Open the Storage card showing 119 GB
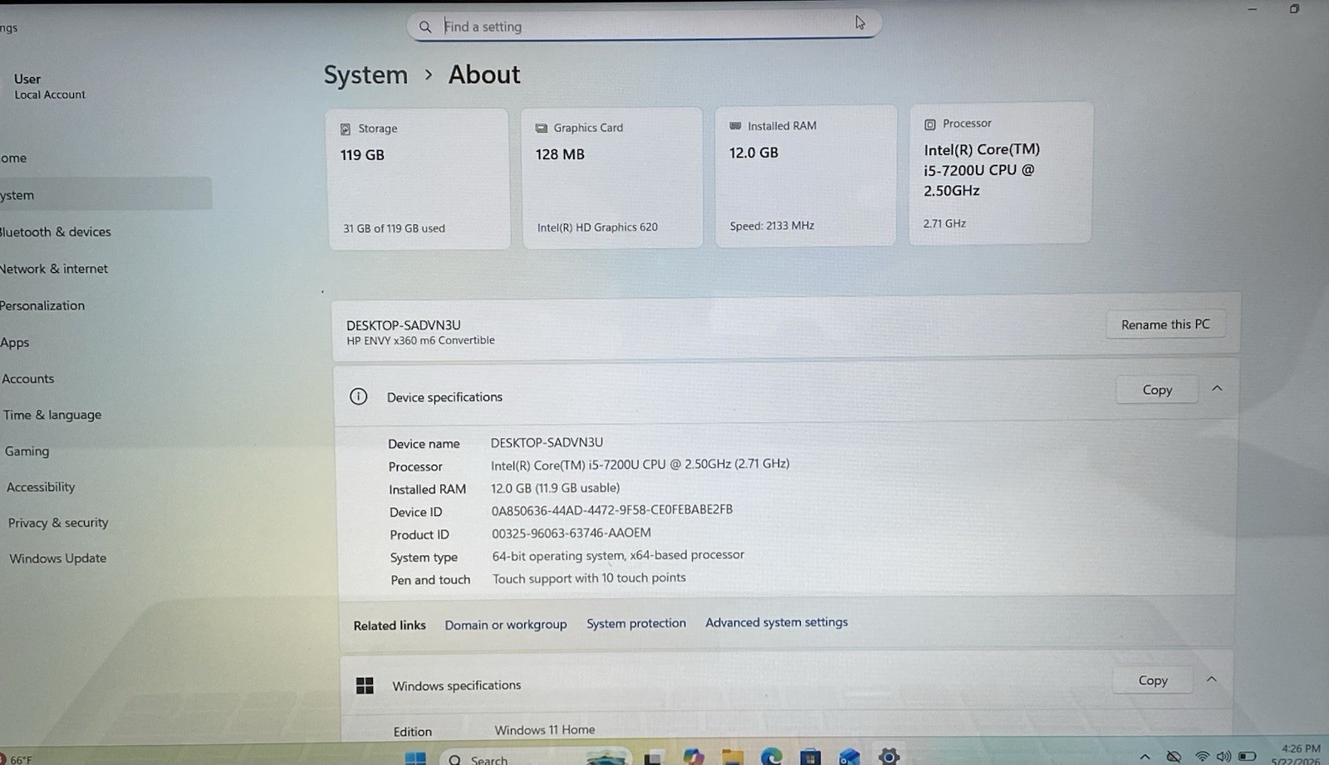This screenshot has width=1329, height=765. (418, 178)
